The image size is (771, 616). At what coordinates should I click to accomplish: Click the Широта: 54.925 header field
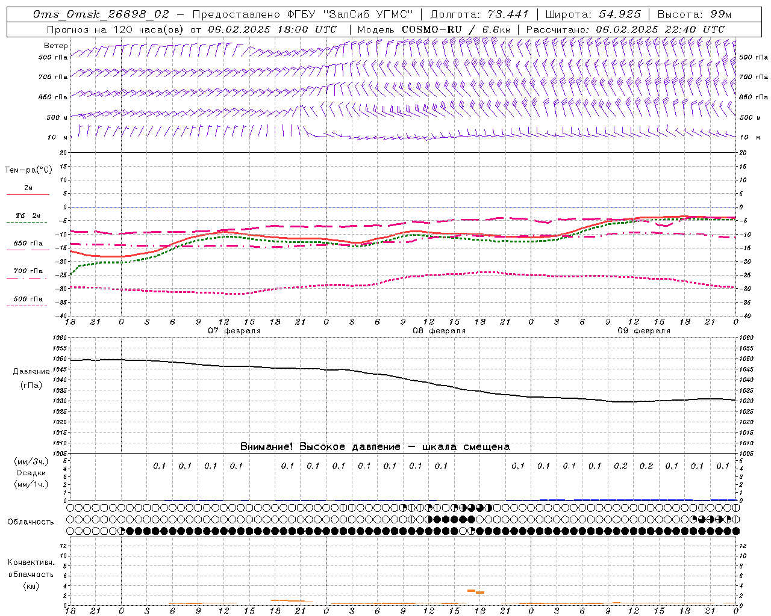(x=593, y=14)
